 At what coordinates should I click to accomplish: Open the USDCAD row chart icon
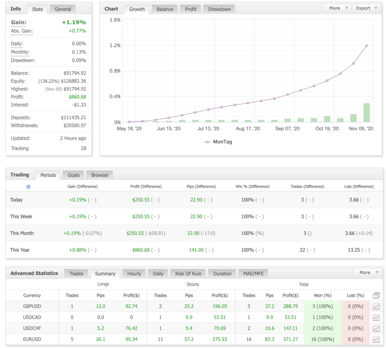tap(376, 317)
